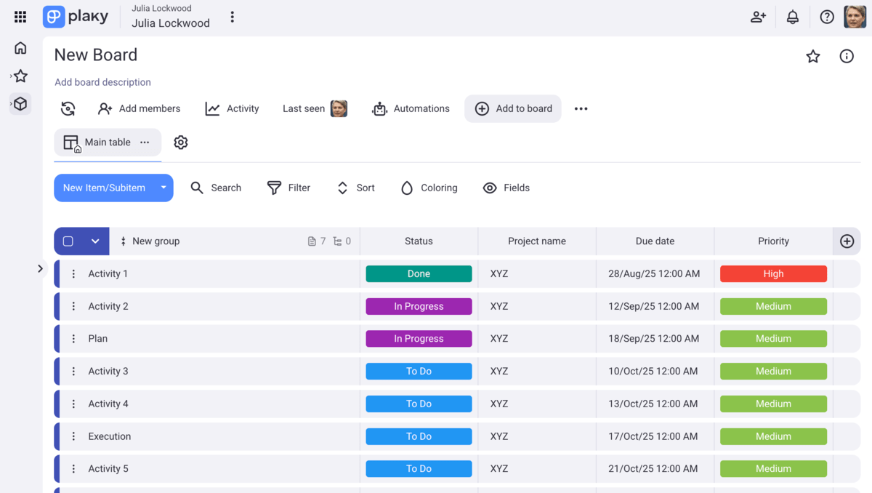
Task: Open the dropdown arrow next to the group checkbox
Action: point(95,241)
